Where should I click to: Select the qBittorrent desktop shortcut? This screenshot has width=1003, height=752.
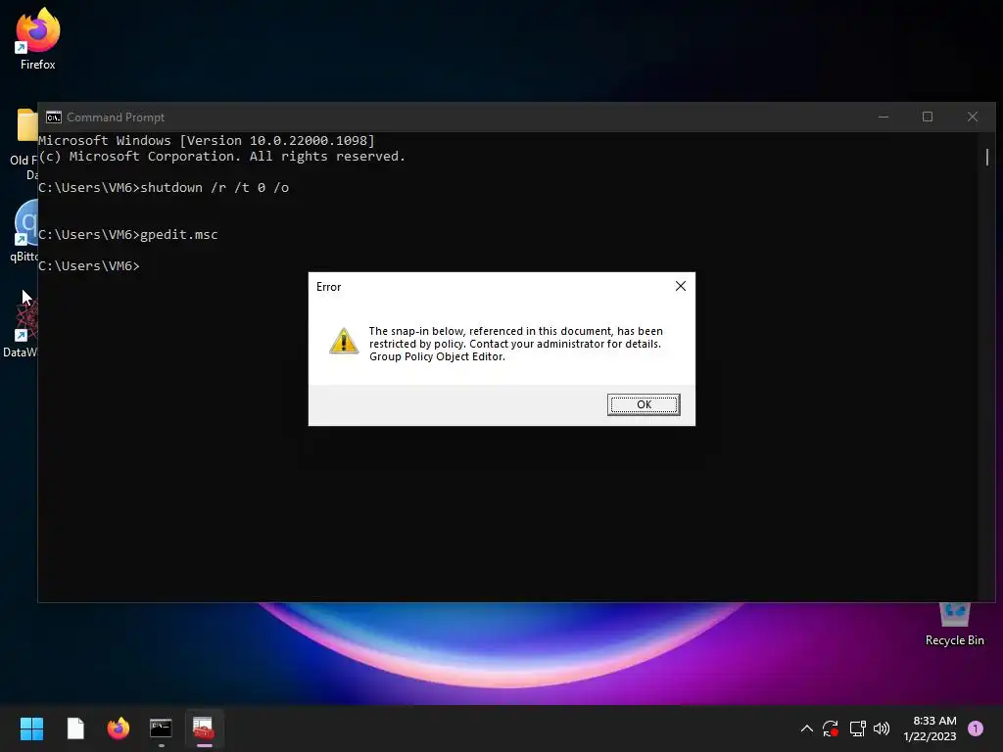click(24, 231)
